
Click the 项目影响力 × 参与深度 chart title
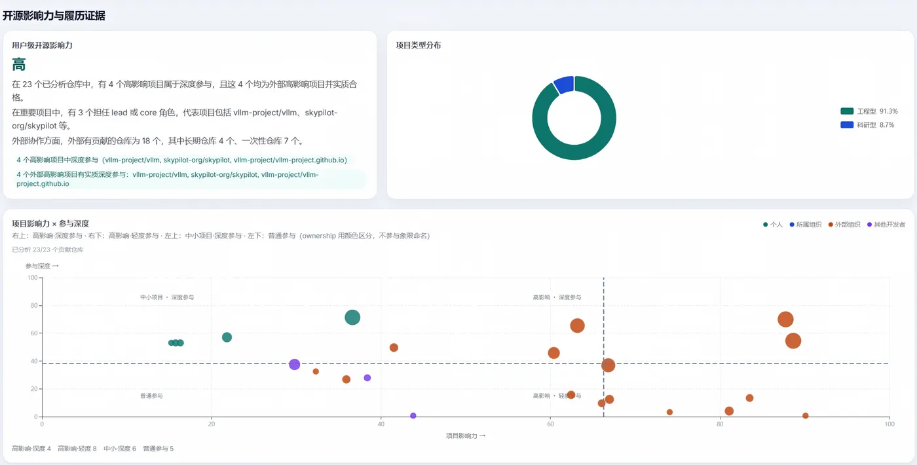tap(50, 223)
